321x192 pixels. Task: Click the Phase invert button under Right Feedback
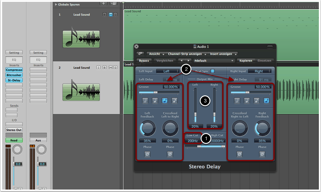pyautogui.click(x=262, y=154)
